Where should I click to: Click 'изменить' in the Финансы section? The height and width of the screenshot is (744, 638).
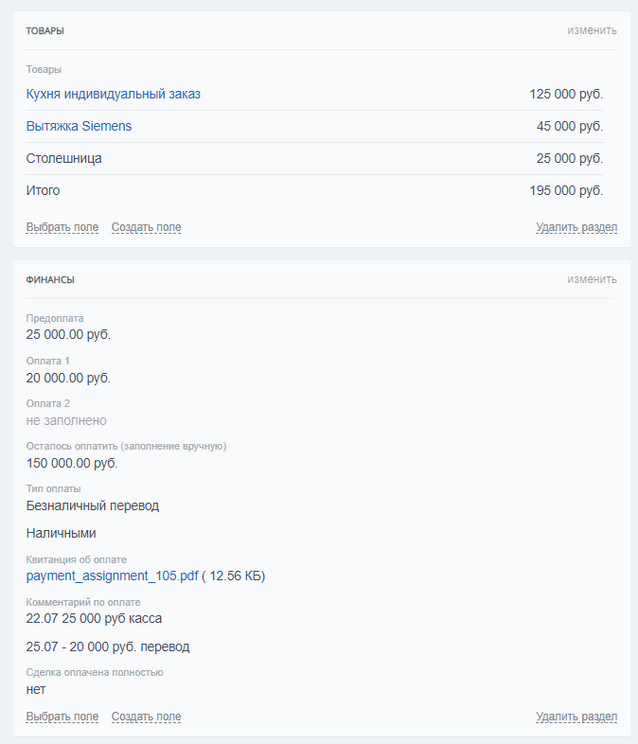point(592,279)
